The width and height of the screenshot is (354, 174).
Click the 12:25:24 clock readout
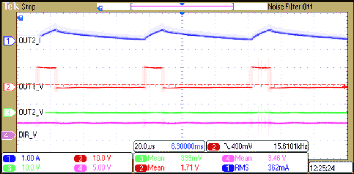click(324, 168)
